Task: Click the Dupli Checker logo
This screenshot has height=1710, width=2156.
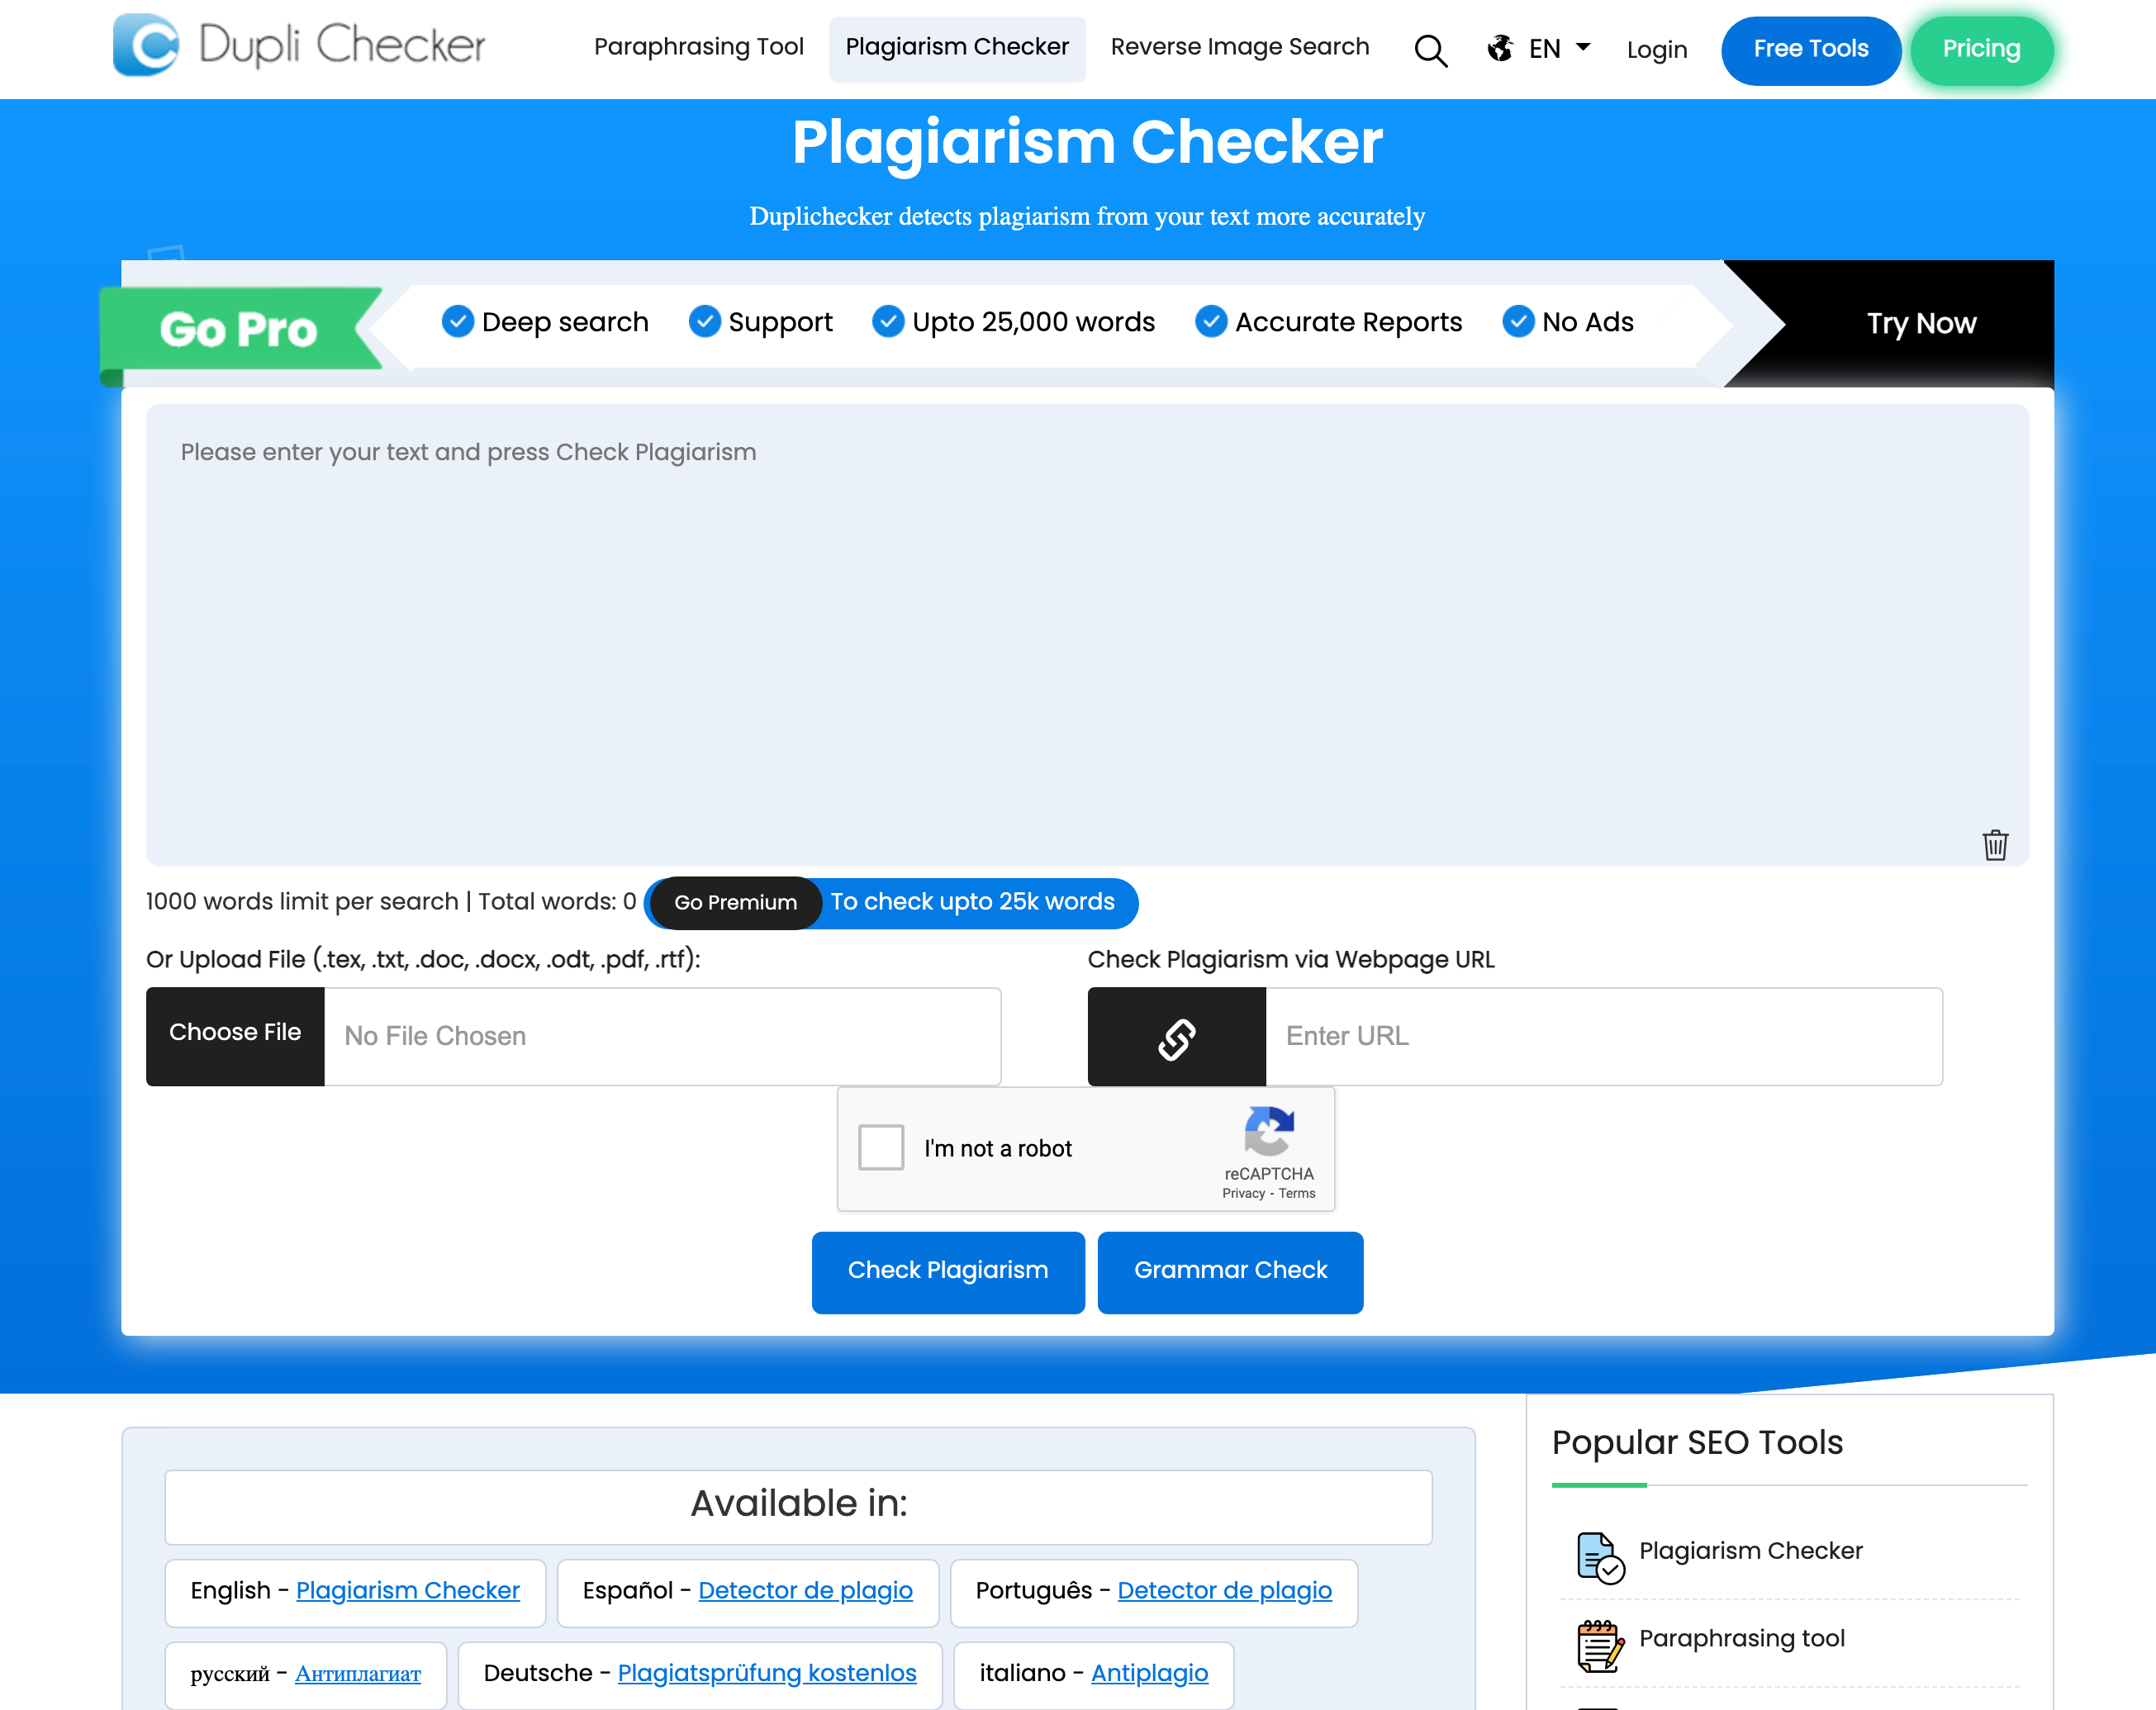Action: pyautogui.click(x=299, y=46)
